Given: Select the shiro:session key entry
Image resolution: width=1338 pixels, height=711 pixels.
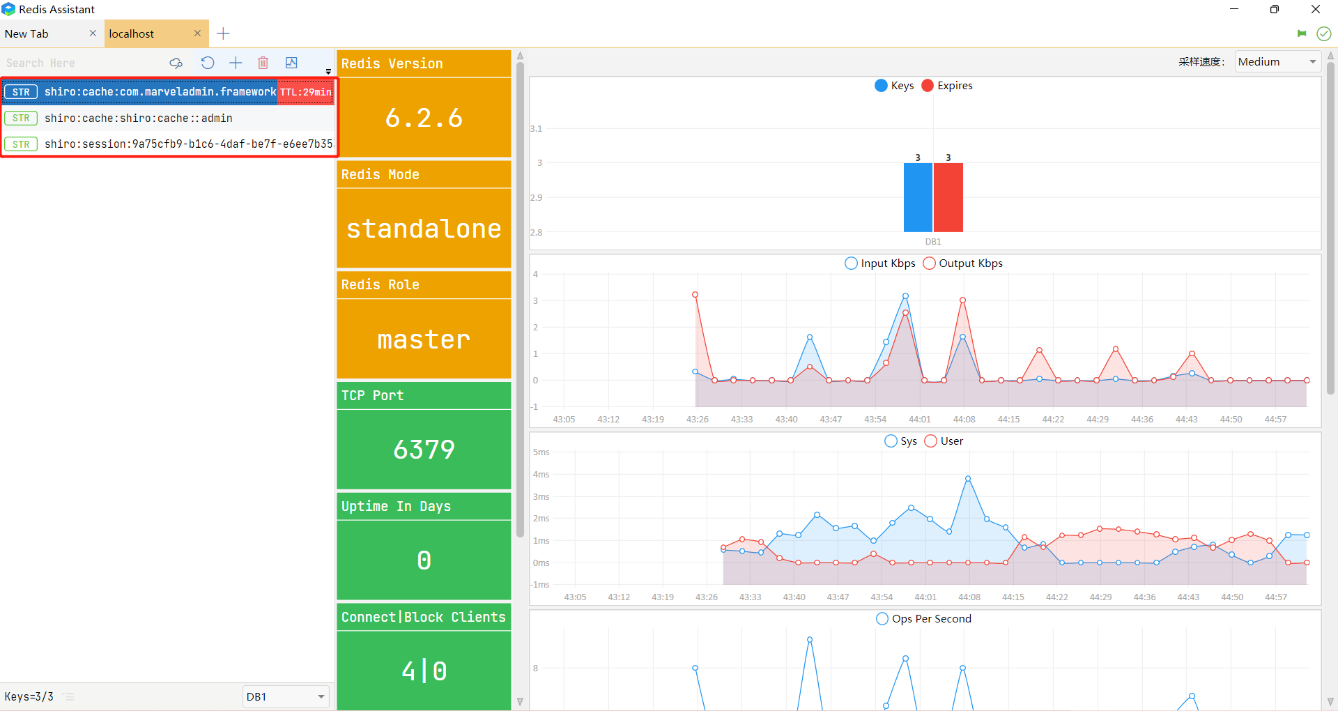Looking at the screenshot, I should click(188, 144).
